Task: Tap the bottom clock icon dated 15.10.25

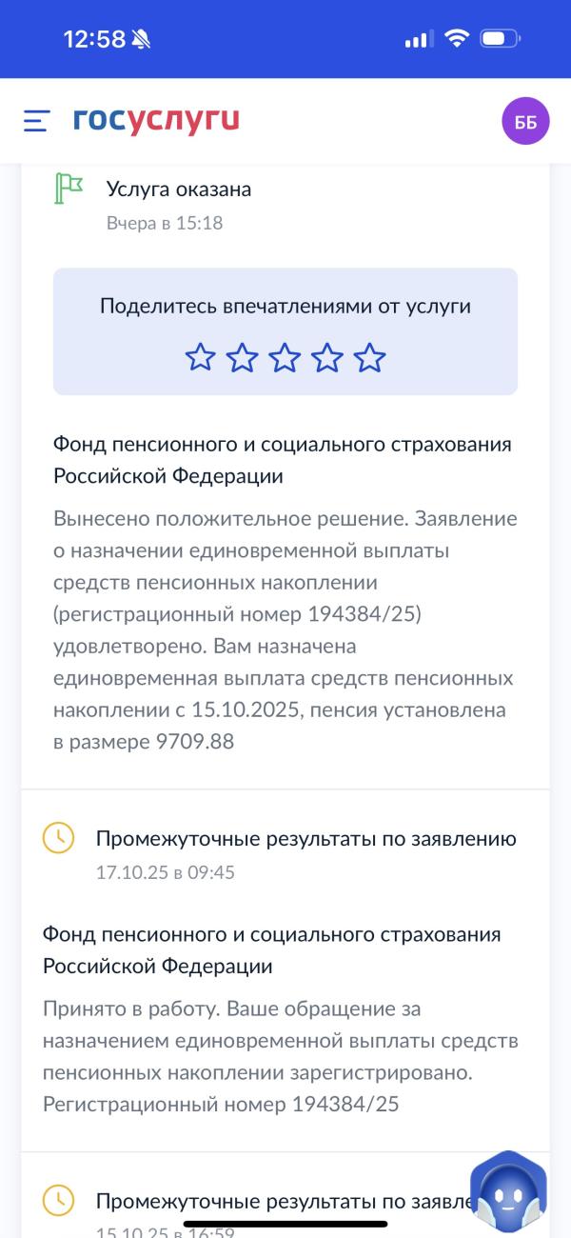Action: (58, 1198)
